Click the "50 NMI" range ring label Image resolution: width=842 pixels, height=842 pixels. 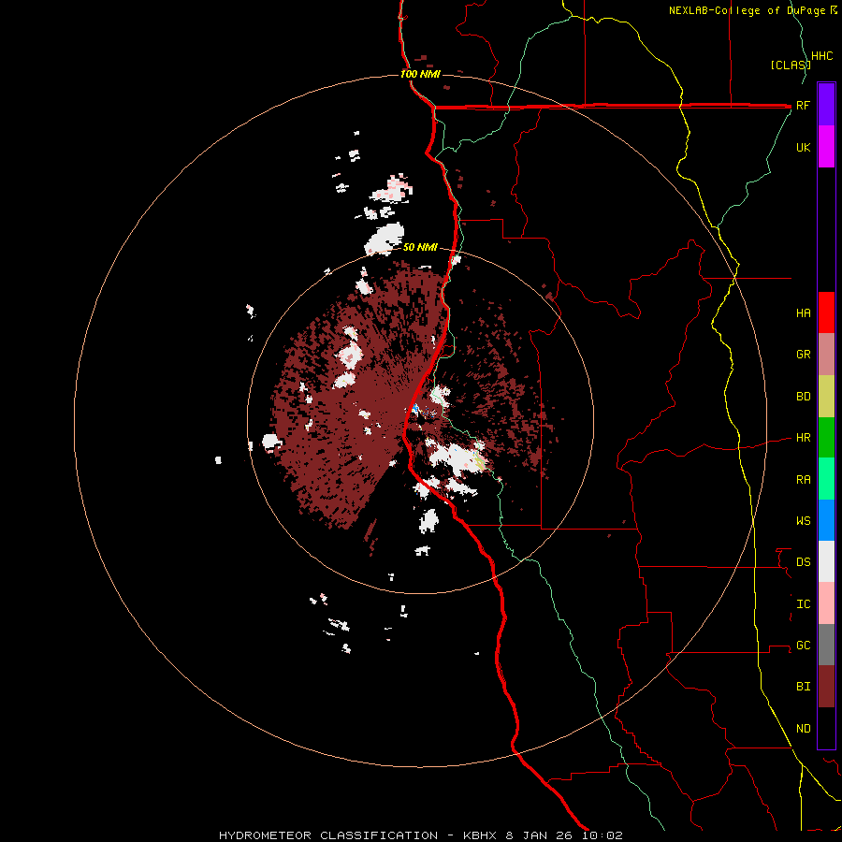(420, 248)
